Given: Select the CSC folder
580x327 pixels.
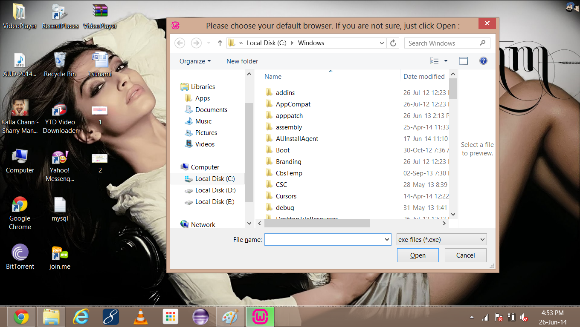Looking at the screenshot, I should (x=276, y=184).
